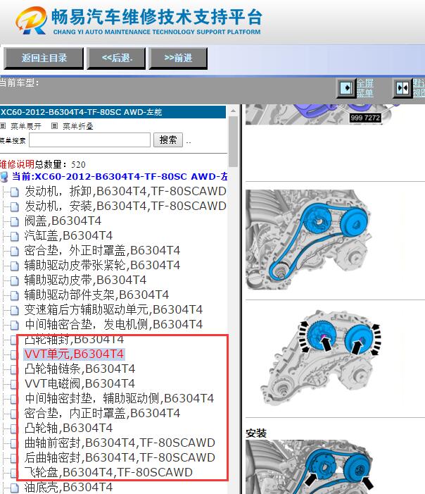The width and height of the screenshot is (425, 494).
Task: Click the page icon beside 阀盖,B6304T4
Action: click(x=15, y=221)
